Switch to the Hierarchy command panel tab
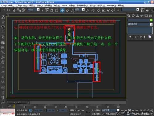Viewport: 154px width, 116px height. click(x=137, y=16)
